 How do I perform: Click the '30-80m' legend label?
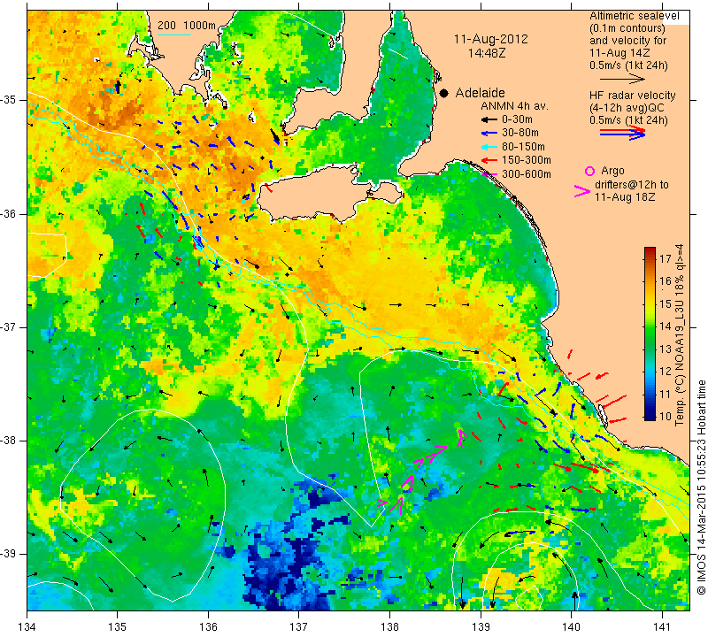(x=520, y=134)
